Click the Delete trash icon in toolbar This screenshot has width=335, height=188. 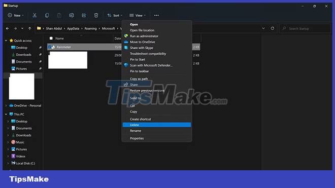96,15
